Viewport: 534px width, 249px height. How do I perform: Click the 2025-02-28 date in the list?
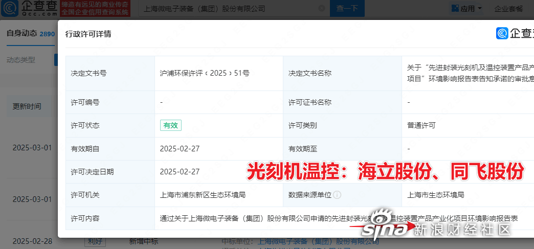pos(32,241)
